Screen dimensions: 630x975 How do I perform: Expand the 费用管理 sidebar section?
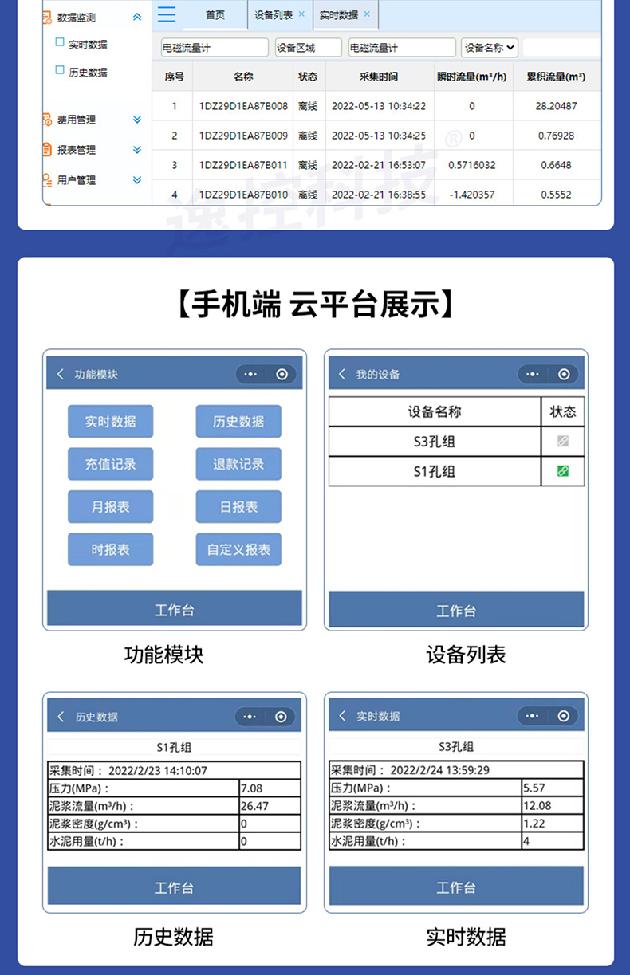click(137, 120)
